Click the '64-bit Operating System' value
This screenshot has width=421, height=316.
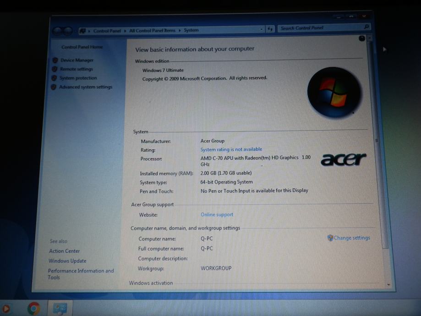point(226,182)
